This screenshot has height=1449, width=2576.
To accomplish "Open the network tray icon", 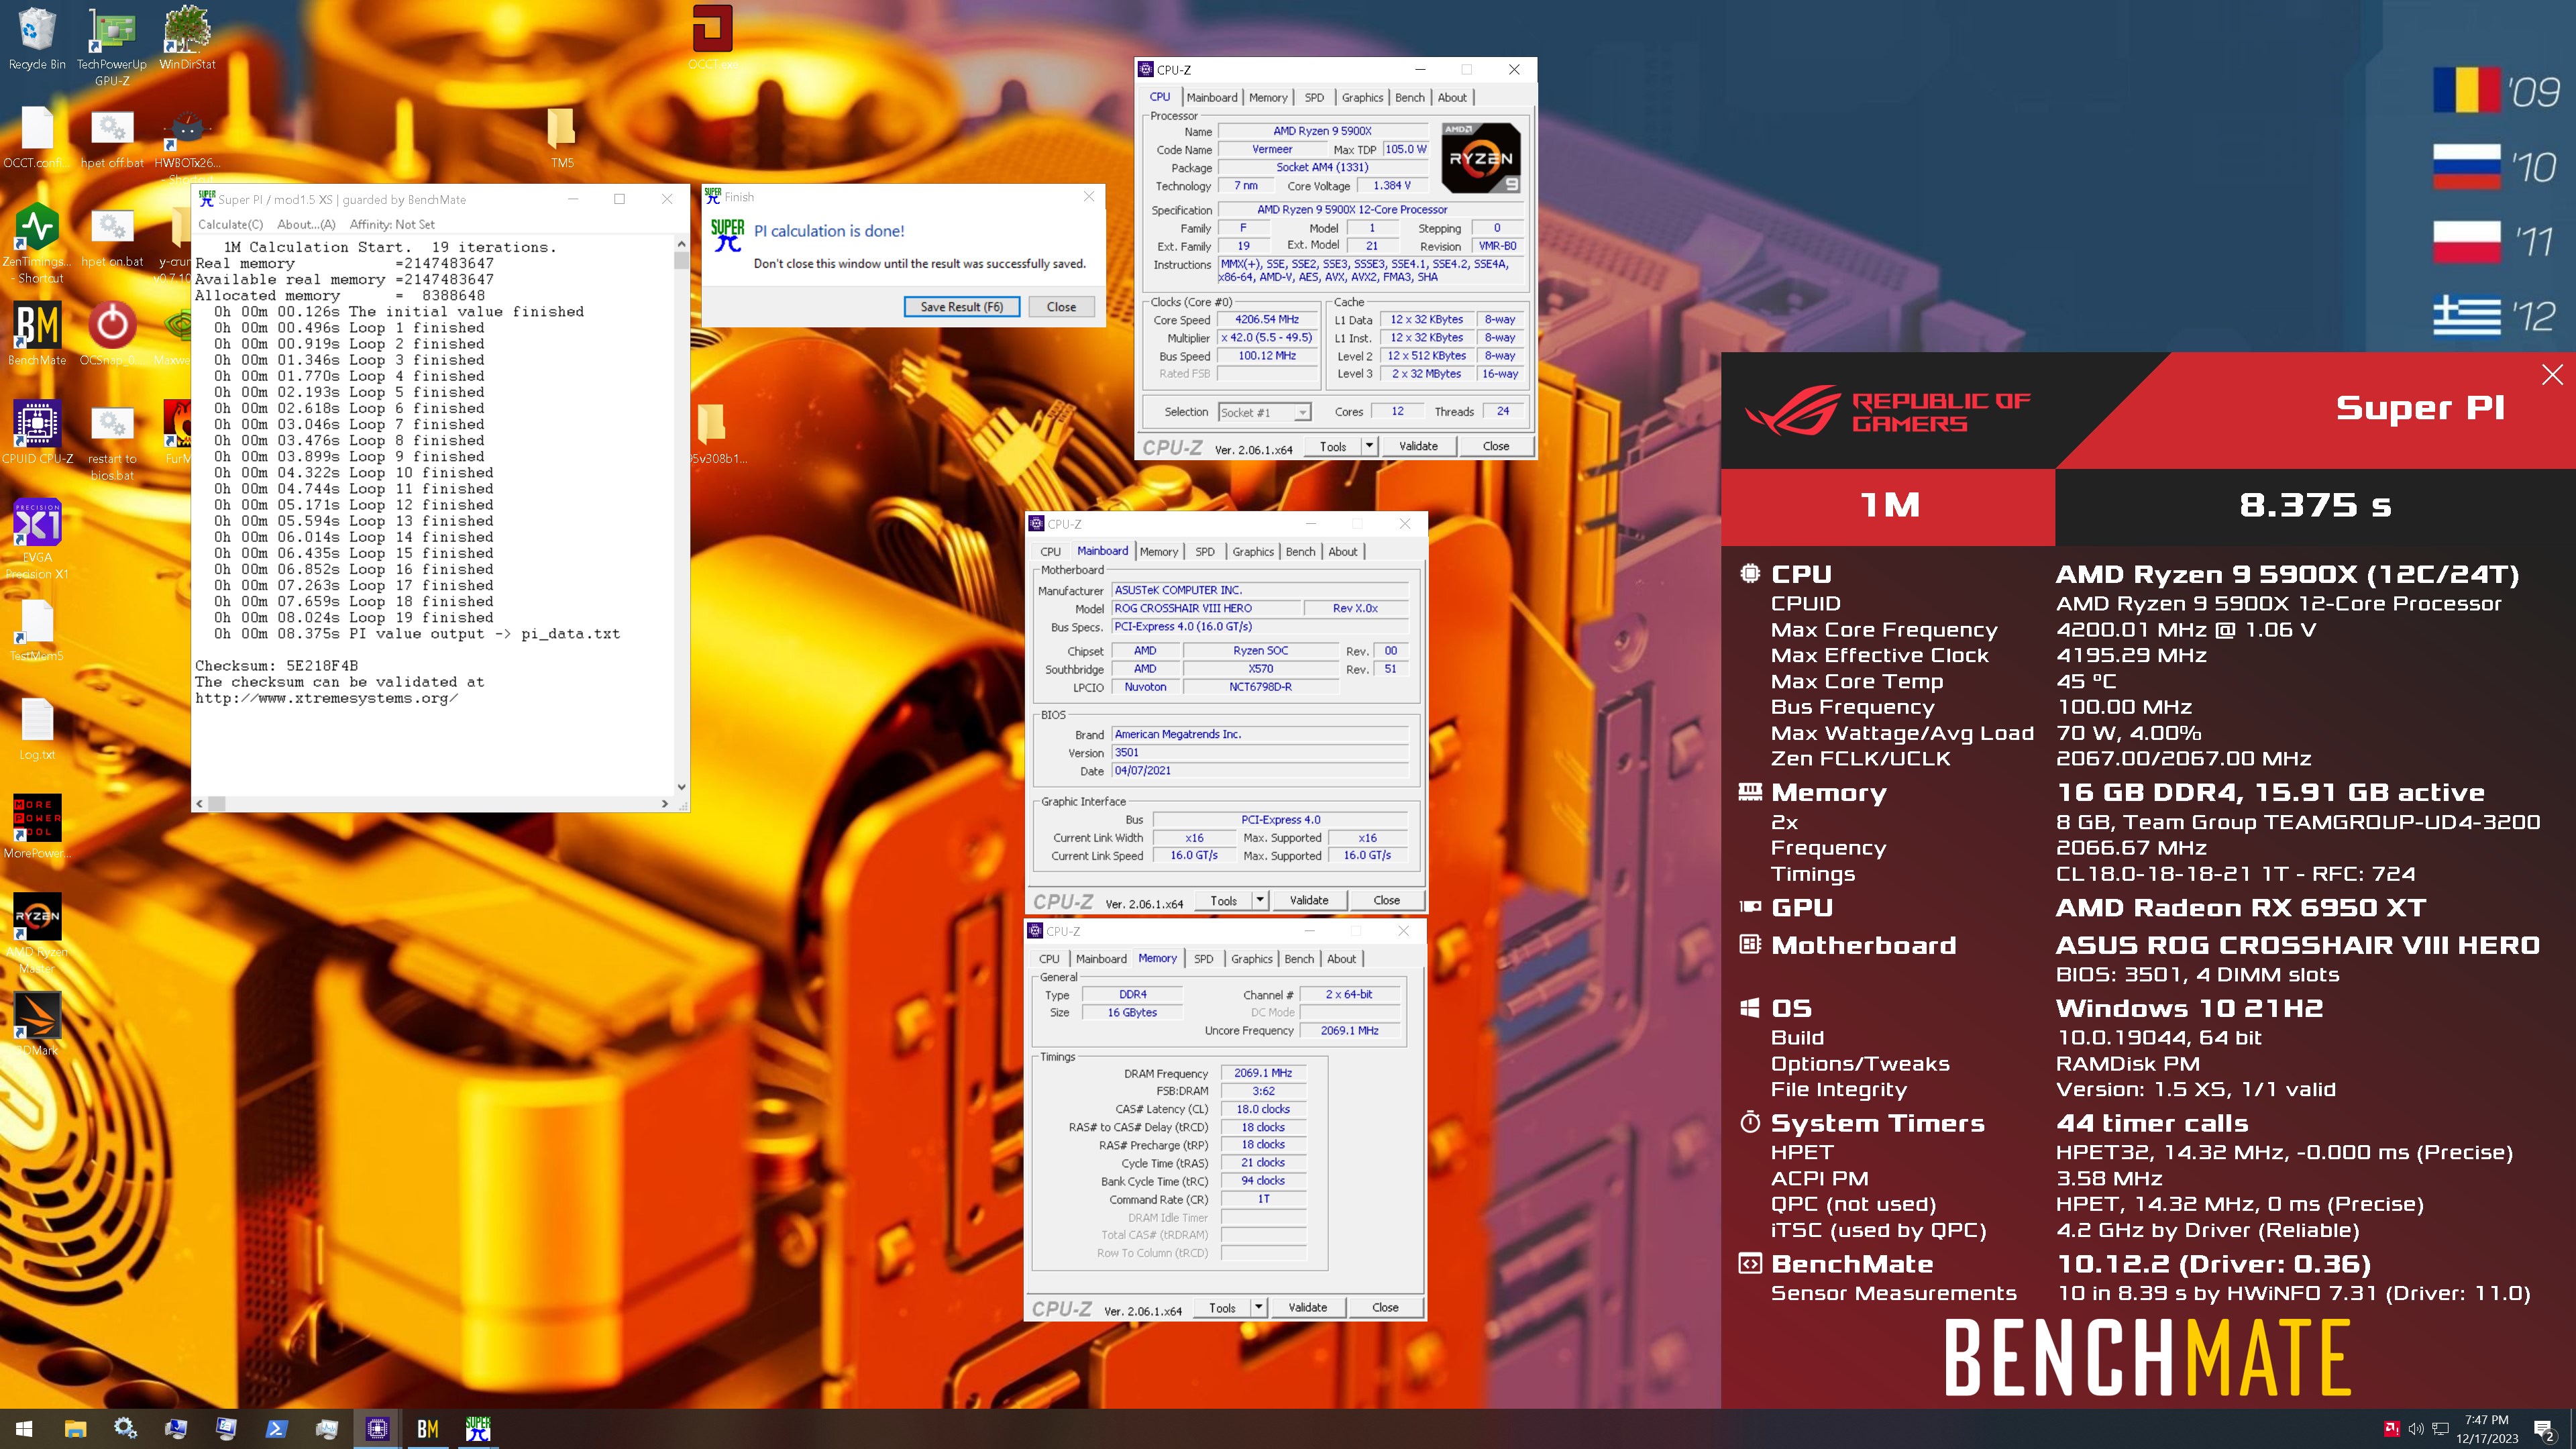I will 2441,1429.
